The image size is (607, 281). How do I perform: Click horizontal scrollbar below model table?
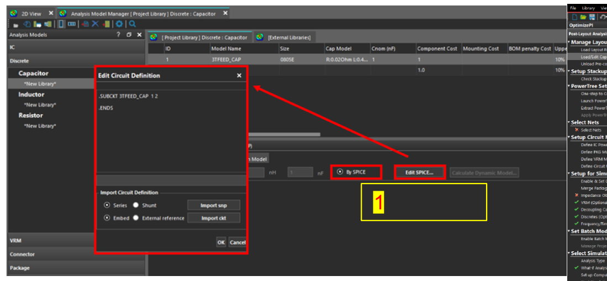coord(284,134)
